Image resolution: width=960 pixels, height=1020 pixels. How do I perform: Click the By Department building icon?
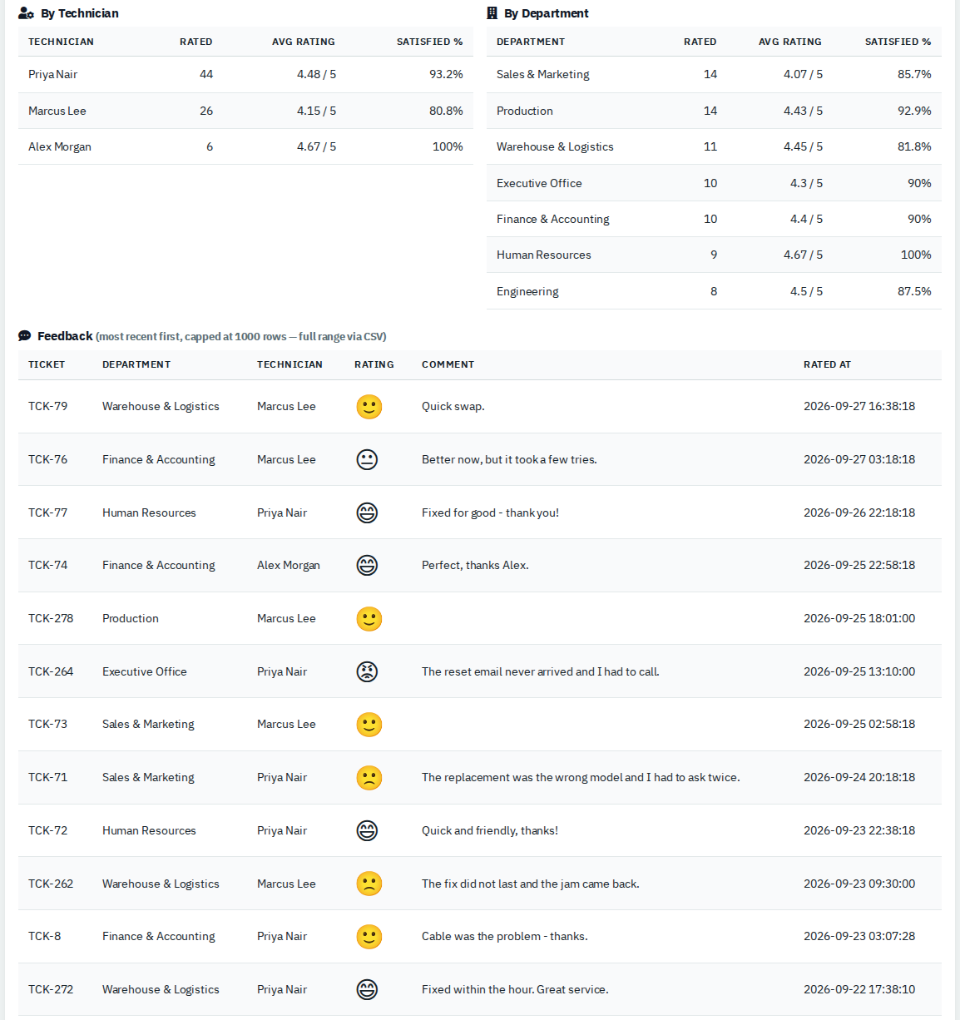[x=492, y=13]
